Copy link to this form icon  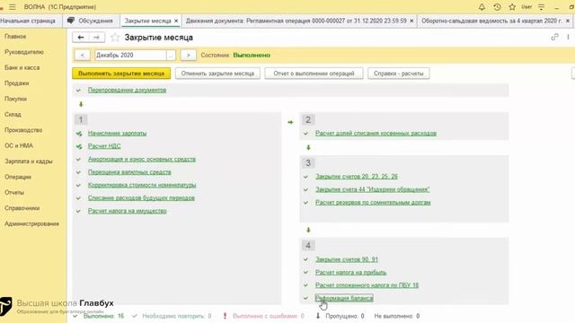coord(554,37)
